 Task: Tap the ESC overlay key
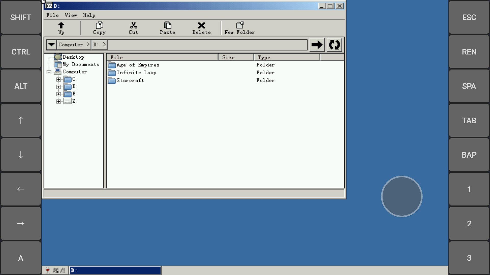coord(469,17)
